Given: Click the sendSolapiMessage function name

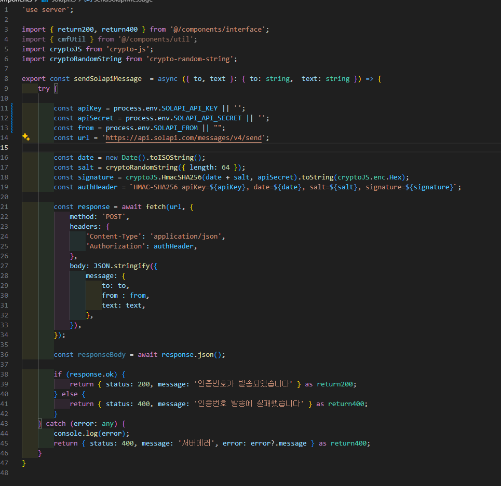Looking at the screenshot, I should [x=107, y=79].
